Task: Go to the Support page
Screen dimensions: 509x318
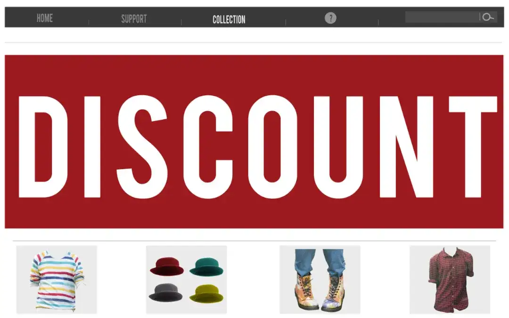Action: (x=134, y=19)
